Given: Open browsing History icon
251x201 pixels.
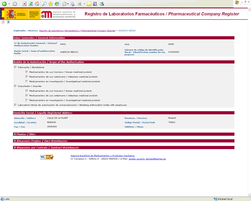Looking at the screenshot, I should 57,4.
